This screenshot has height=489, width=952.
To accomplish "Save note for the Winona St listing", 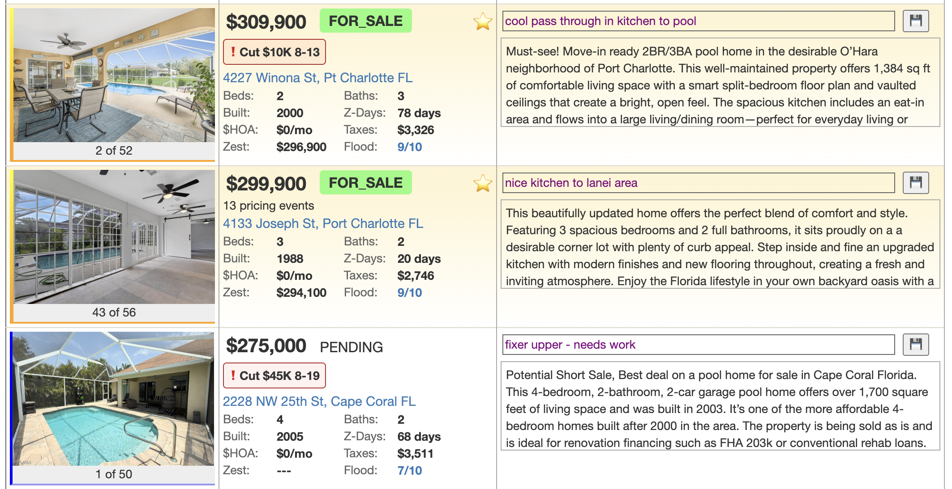I will [x=915, y=21].
